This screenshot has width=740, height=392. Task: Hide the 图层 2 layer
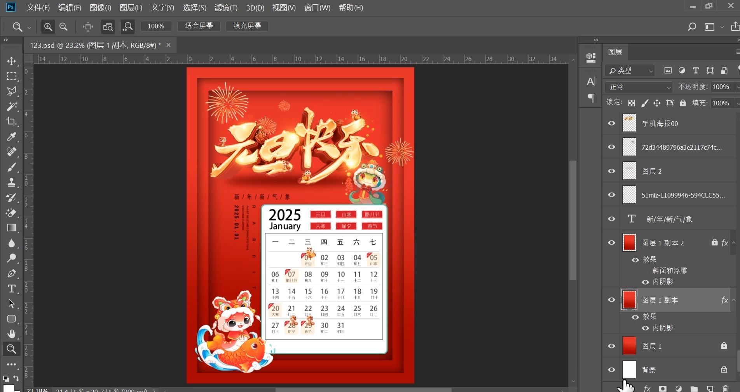[611, 171]
